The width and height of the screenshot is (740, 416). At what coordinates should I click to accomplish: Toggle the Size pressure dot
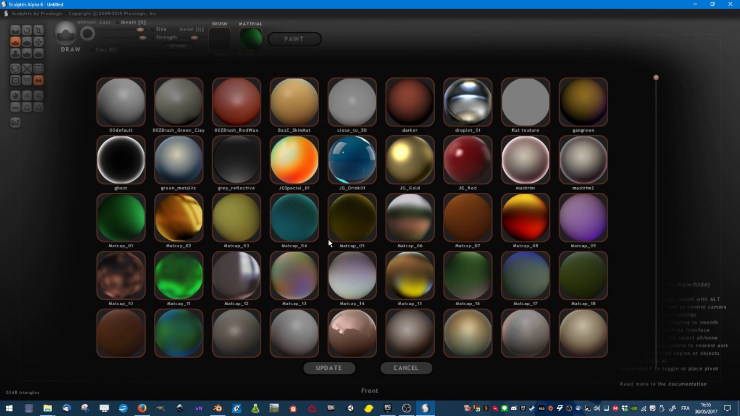pyautogui.click(x=153, y=29)
